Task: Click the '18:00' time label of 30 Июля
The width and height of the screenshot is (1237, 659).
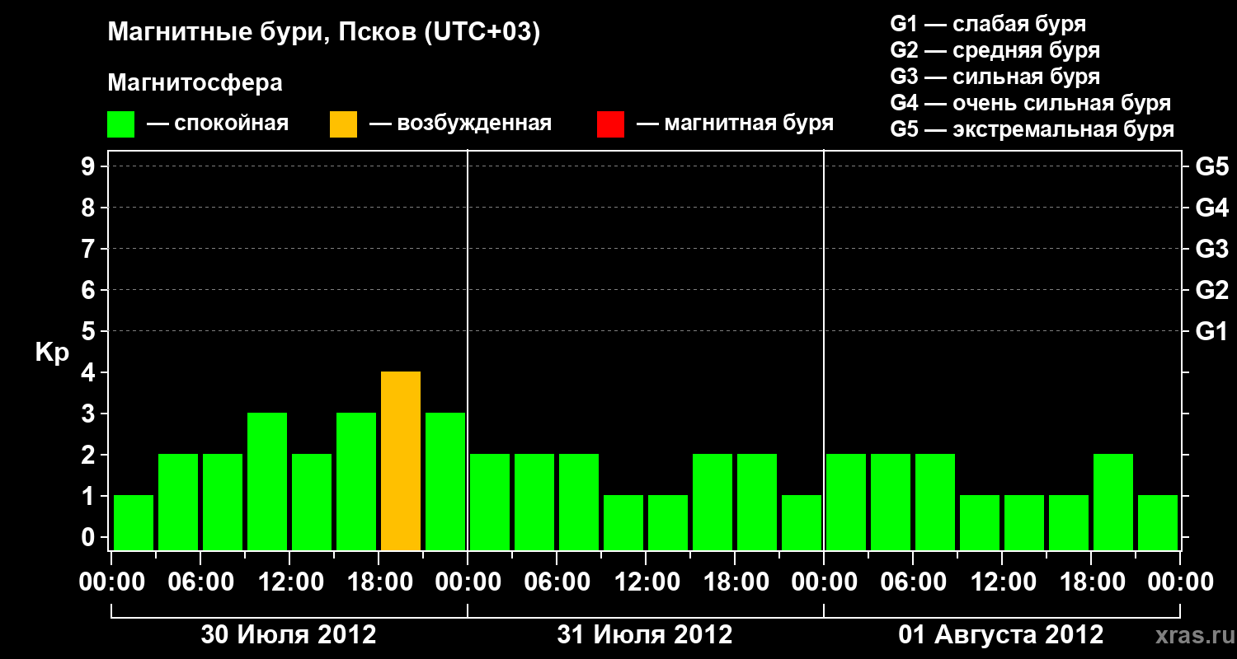Action: (379, 582)
